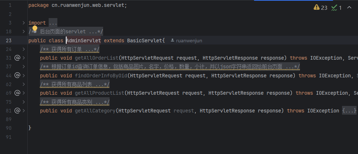Click the folded ellipsis after import
Viewport: 358px width, 154px height.
coord(53,23)
